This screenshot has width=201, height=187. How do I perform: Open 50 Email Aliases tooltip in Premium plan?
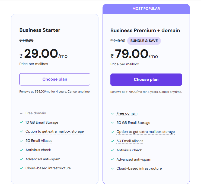click(130, 141)
